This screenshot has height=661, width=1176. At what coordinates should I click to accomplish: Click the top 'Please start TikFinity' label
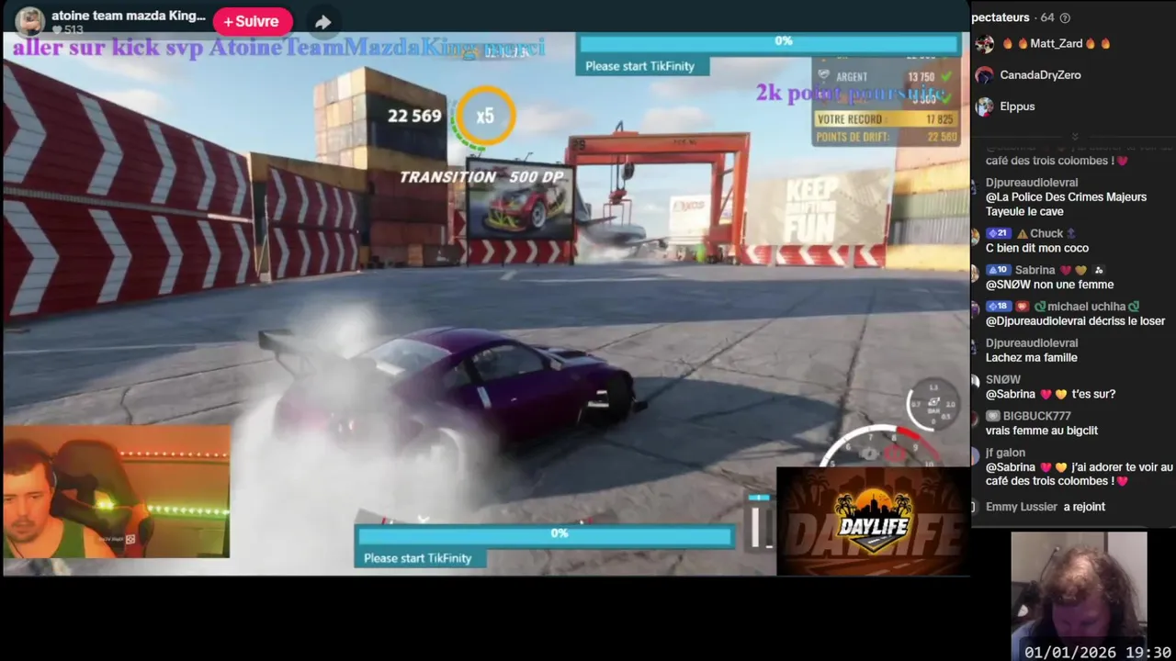(x=640, y=66)
